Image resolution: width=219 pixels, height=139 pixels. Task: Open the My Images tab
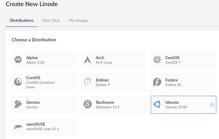click(78, 21)
